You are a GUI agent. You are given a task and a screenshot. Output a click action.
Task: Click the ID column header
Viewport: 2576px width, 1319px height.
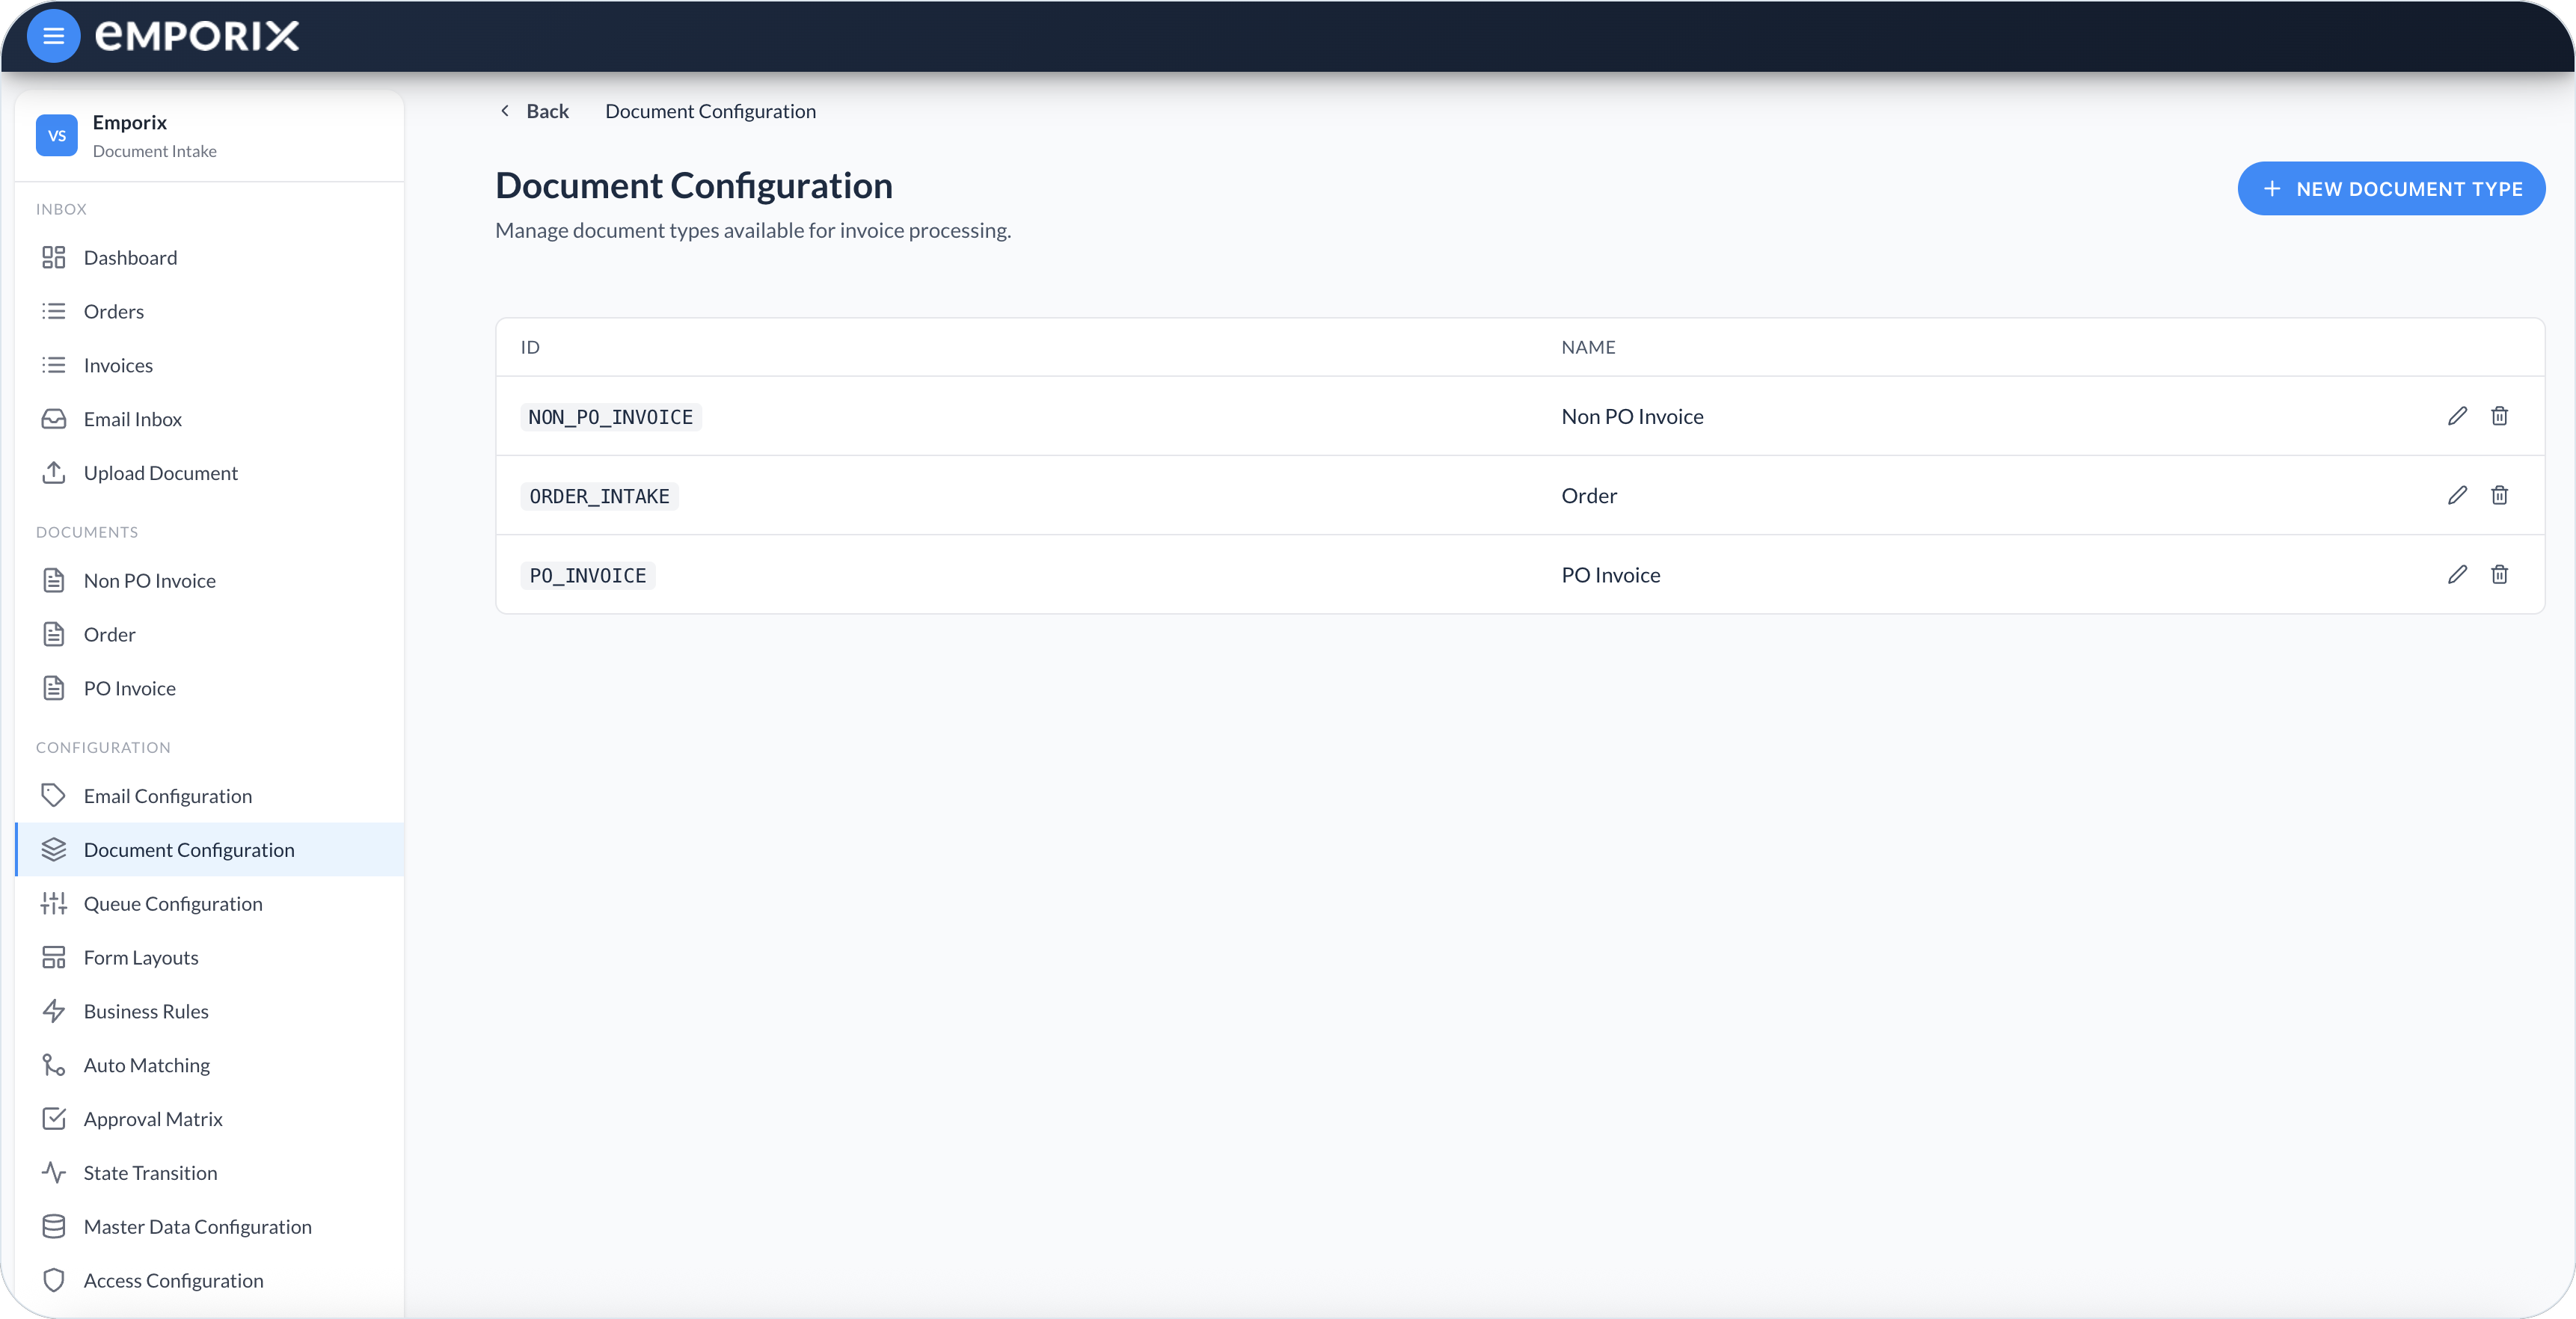(x=530, y=347)
